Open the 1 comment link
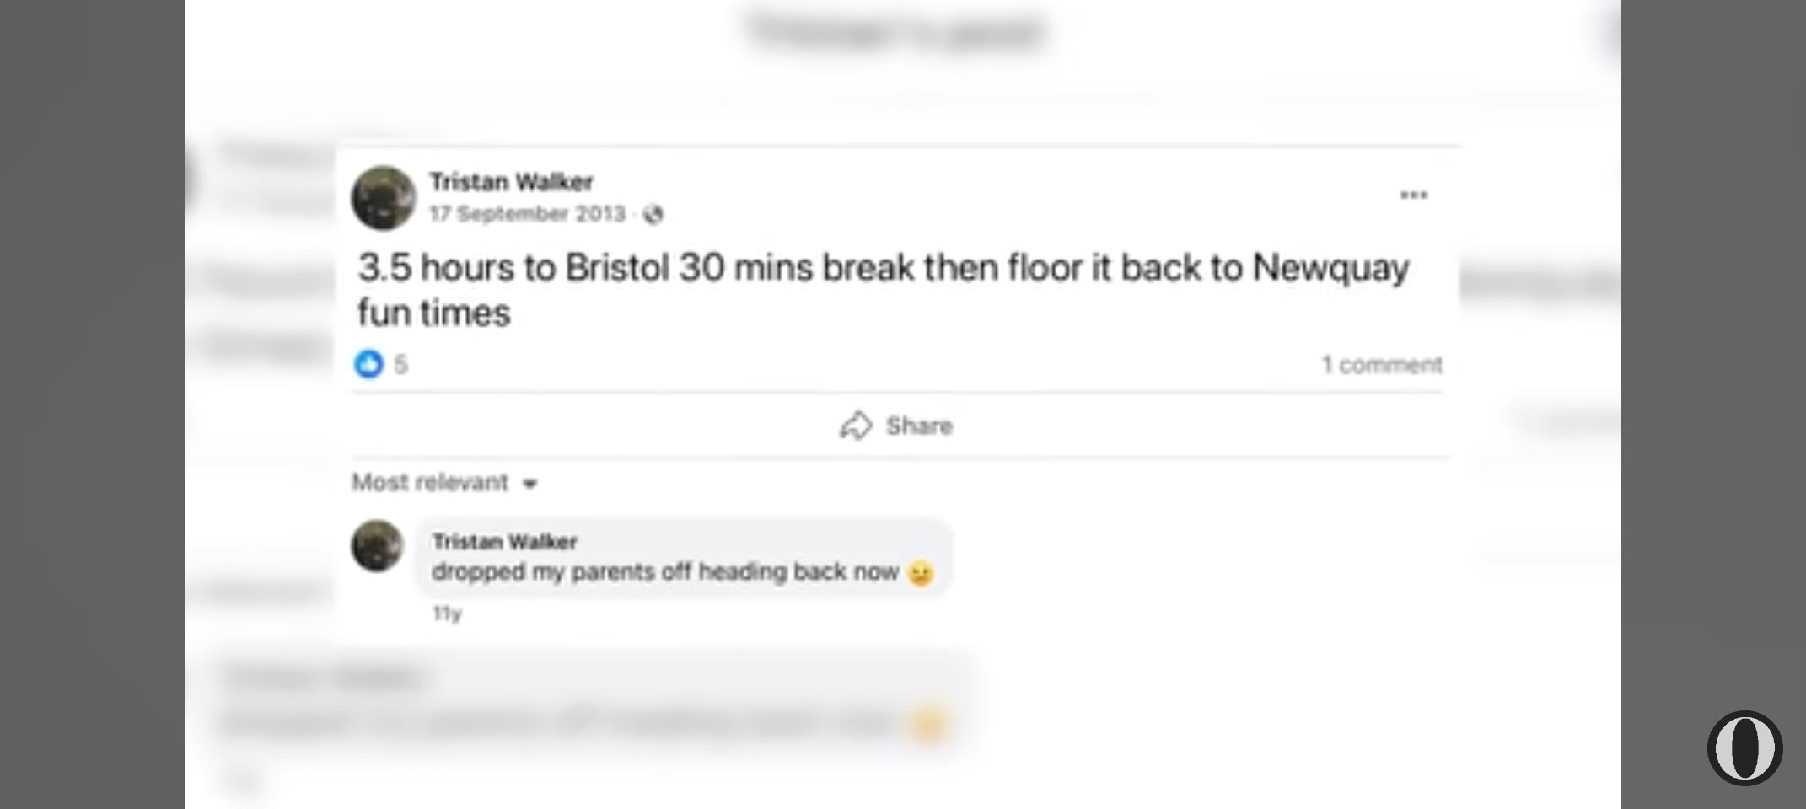Image resolution: width=1806 pixels, height=809 pixels. 1381,365
